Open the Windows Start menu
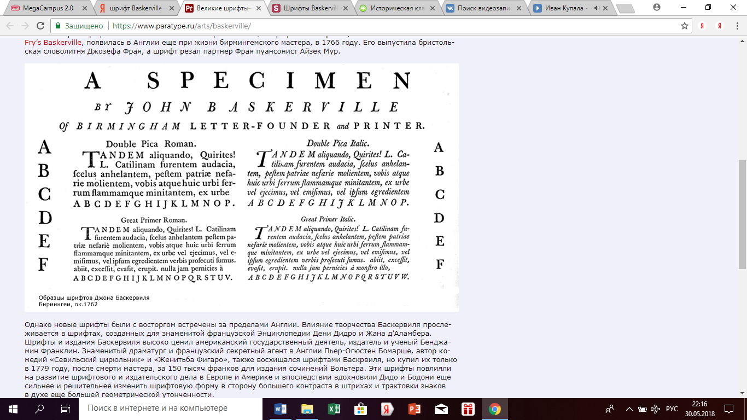 (x=13, y=408)
